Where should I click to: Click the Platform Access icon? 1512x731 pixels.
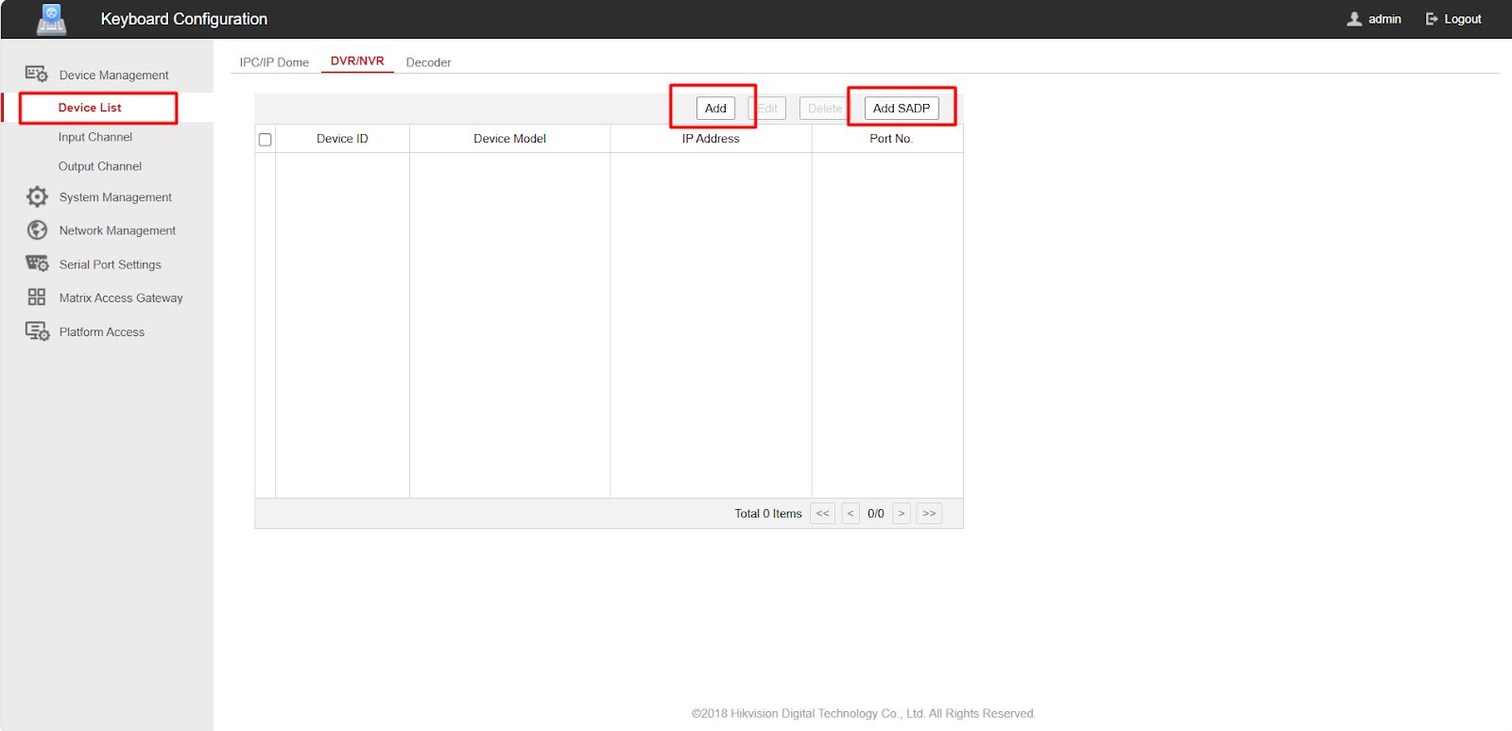[37, 331]
